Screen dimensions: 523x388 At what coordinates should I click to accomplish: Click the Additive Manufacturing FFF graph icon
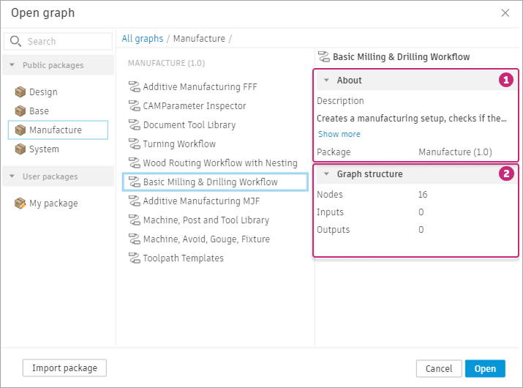click(135, 87)
